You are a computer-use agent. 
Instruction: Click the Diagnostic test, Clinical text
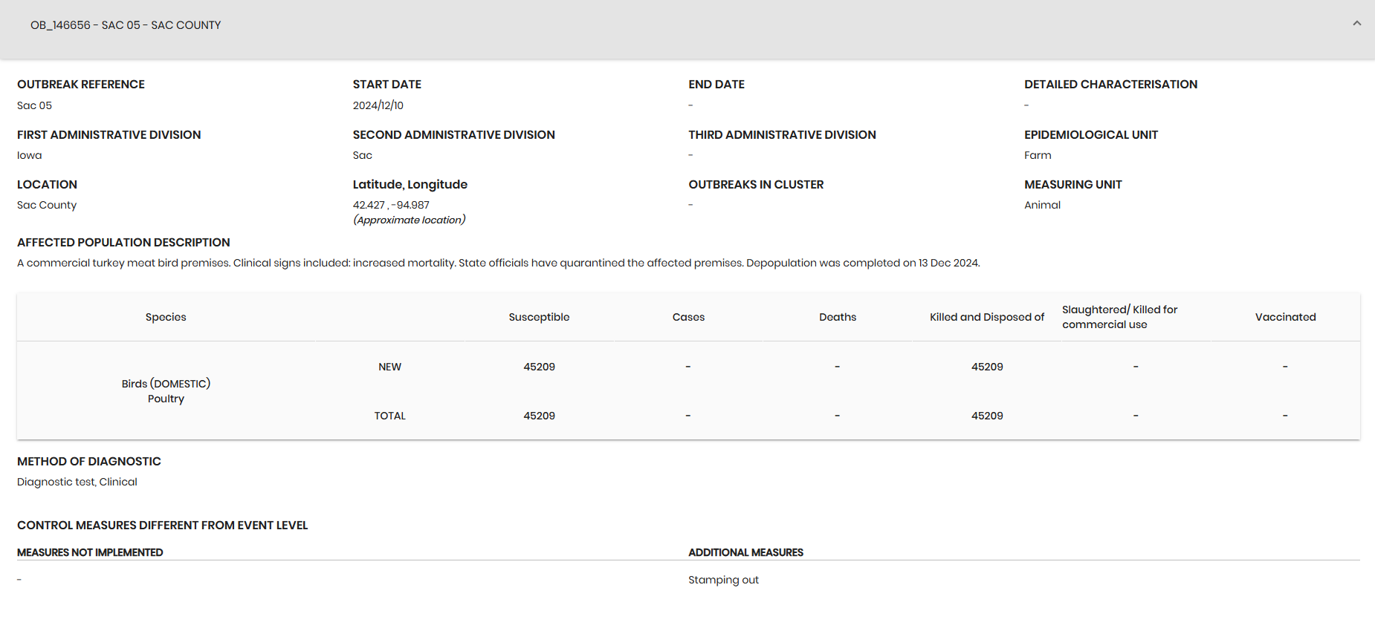77,482
